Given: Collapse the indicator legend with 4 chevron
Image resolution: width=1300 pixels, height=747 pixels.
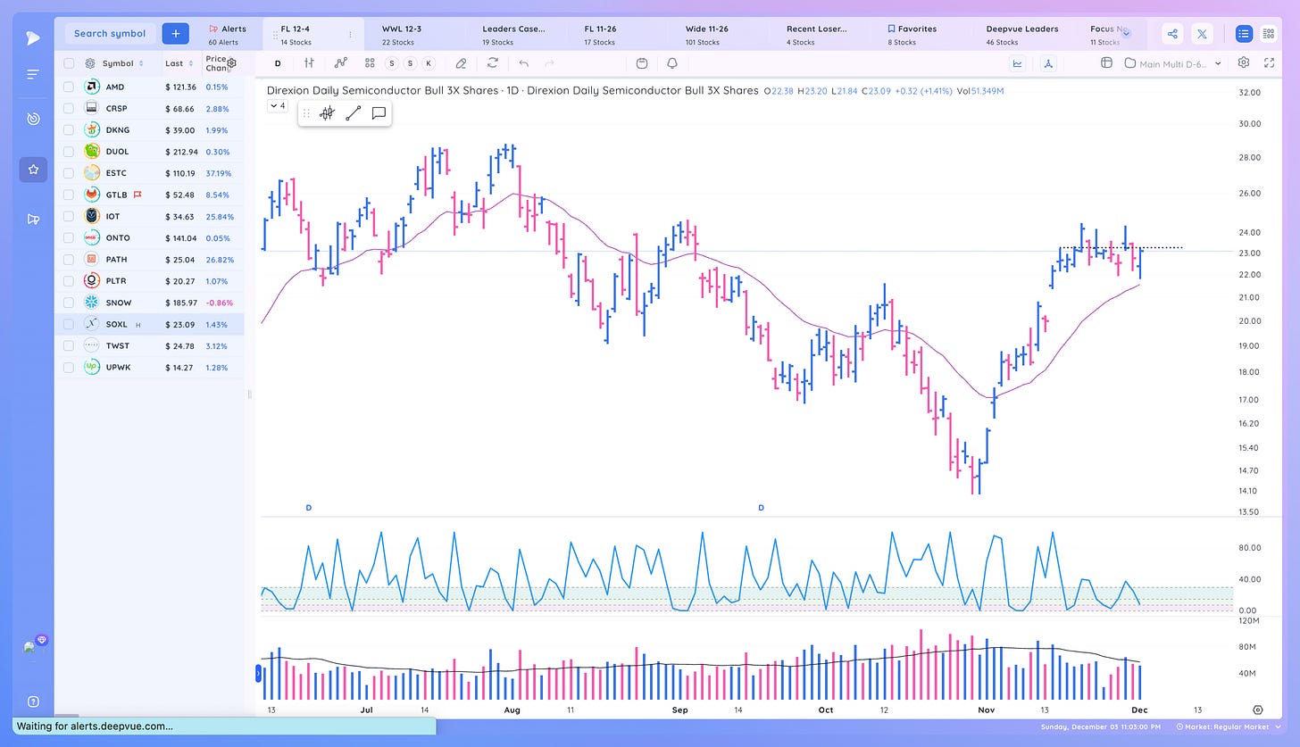Looking at the screenshot, I should tap(277, 105).
